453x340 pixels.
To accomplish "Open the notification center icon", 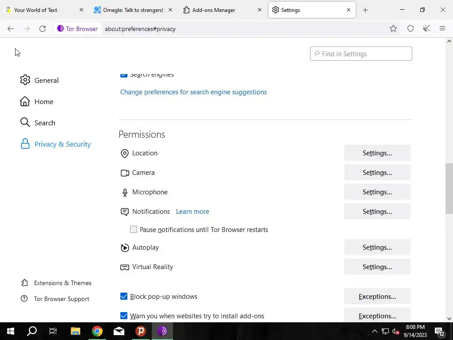I will coord(439,332).
